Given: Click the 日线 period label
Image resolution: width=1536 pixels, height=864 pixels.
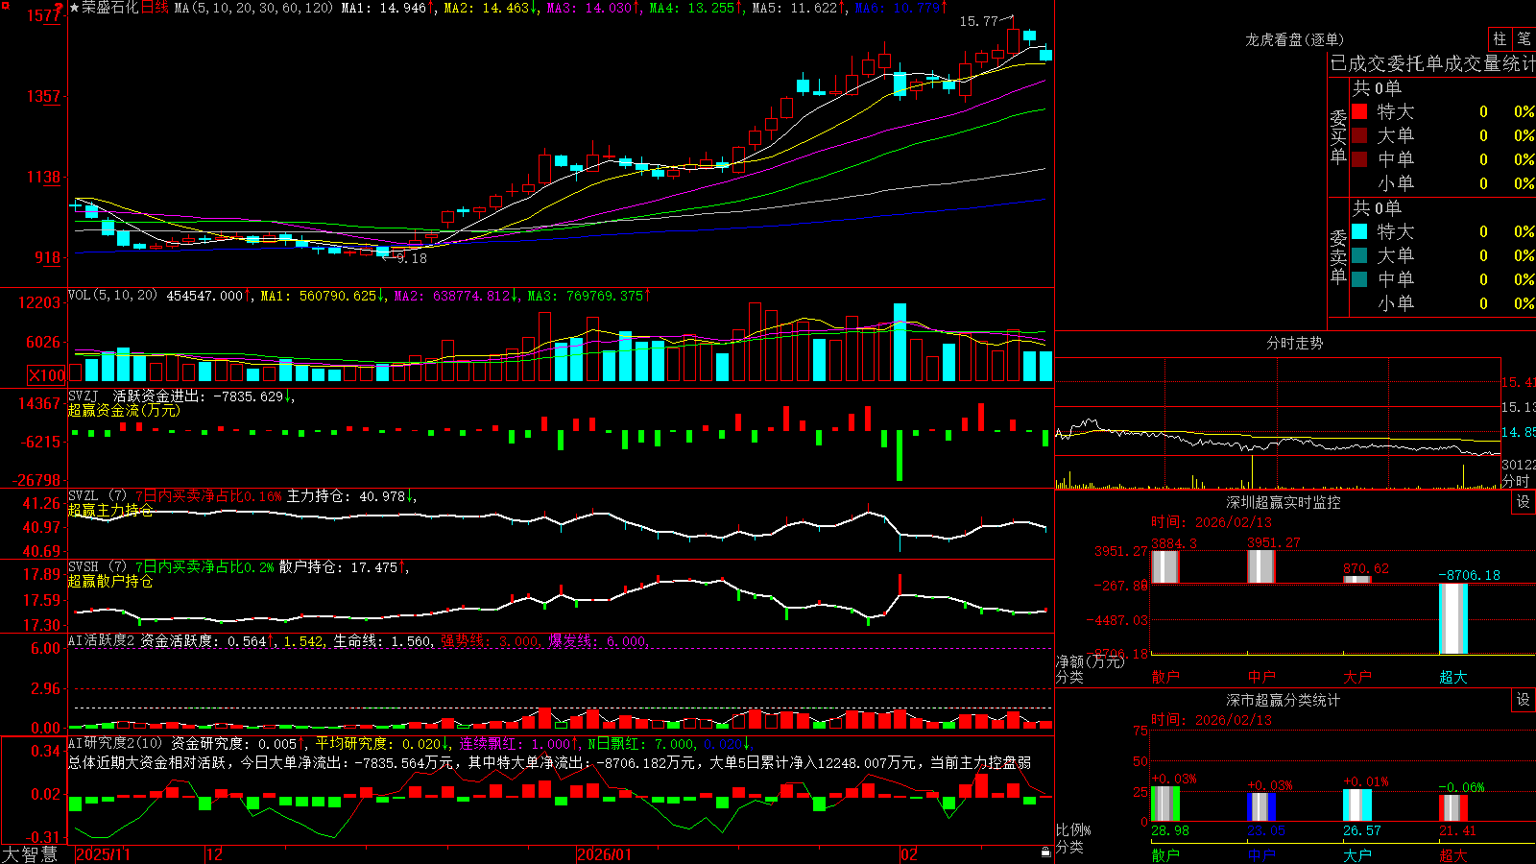Looking at the screenshot, I should point(155,8).
